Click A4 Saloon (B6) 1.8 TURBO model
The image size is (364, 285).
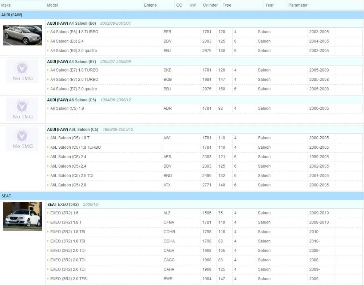coord(74,32)
